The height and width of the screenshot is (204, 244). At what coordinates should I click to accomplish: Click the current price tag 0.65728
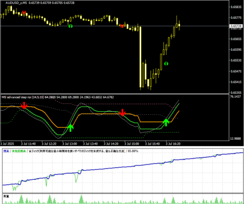point(236,26)
